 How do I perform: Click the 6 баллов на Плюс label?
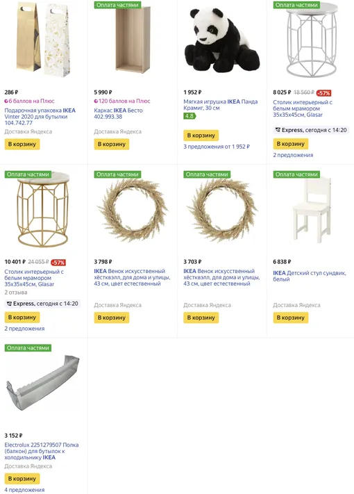tap(29, 101)
